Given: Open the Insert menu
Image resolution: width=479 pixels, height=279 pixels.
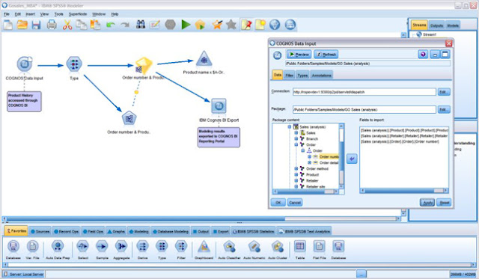Looking at the screenshot, I should [30, 14].
